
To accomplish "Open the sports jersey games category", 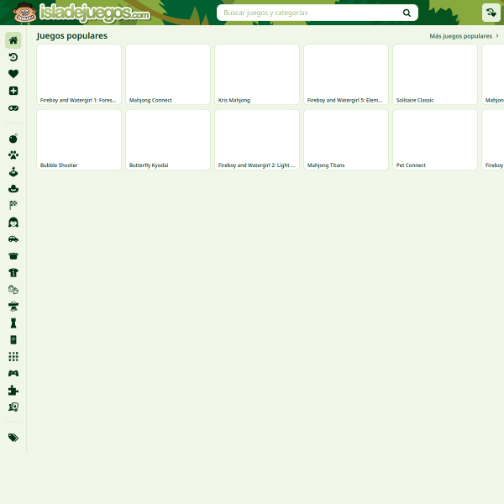I will pos(13,272).
